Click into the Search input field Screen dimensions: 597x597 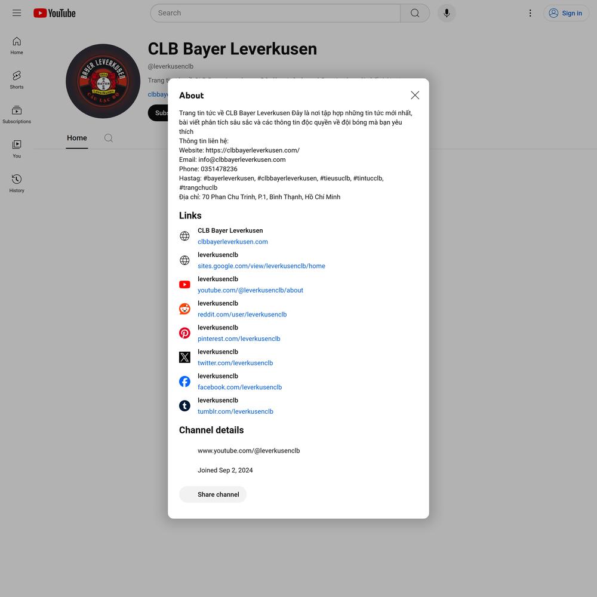pyautogui.click(x=275, y=13)
